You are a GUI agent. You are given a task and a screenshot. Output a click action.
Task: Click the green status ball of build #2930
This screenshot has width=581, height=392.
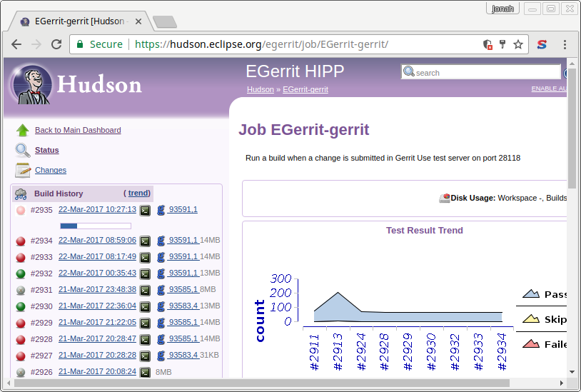(x=21, y=307)
